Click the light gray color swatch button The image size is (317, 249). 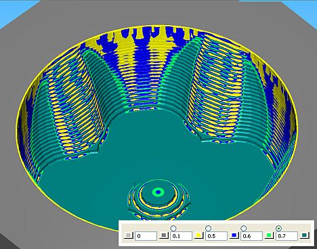click(129, 236)
